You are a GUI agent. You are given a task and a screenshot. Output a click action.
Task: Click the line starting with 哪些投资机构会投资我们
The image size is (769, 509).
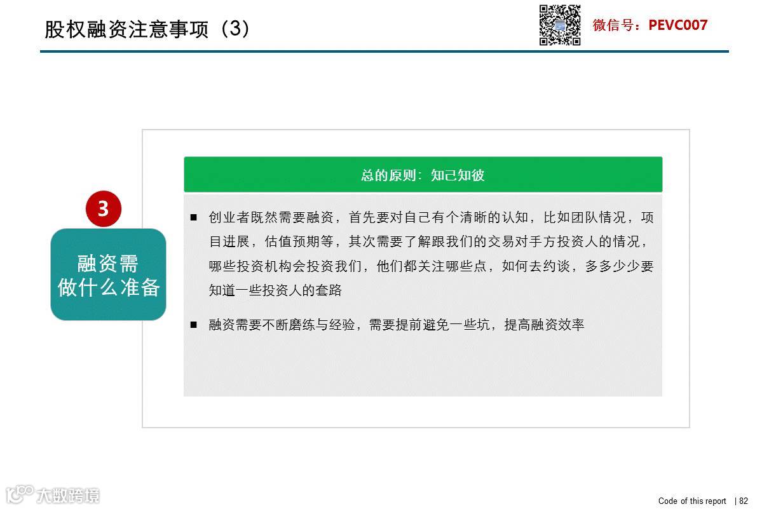coord(431,266)
